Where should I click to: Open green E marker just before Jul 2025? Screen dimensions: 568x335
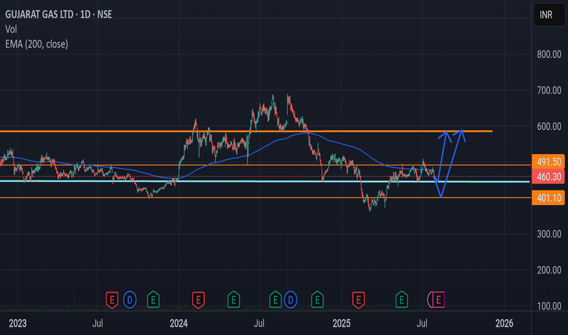point(402,300)
